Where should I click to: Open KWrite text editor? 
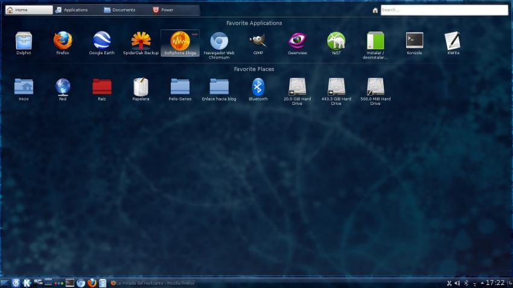point(453,43)
